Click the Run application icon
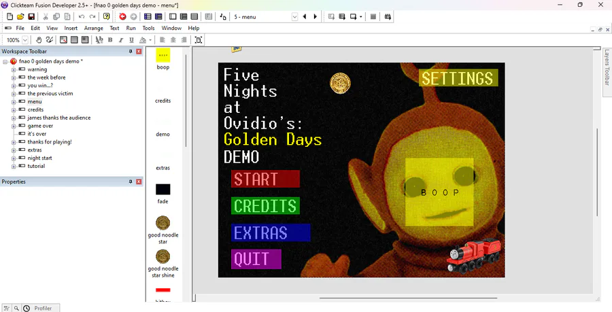This screenshot has width=612, height=312. pyautogui.click(x=342, y=17)
